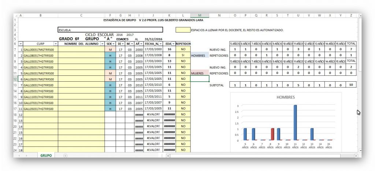375x171 pixels.
Task: Expand the EDA column filter arrow
Action: click(172, 44)
